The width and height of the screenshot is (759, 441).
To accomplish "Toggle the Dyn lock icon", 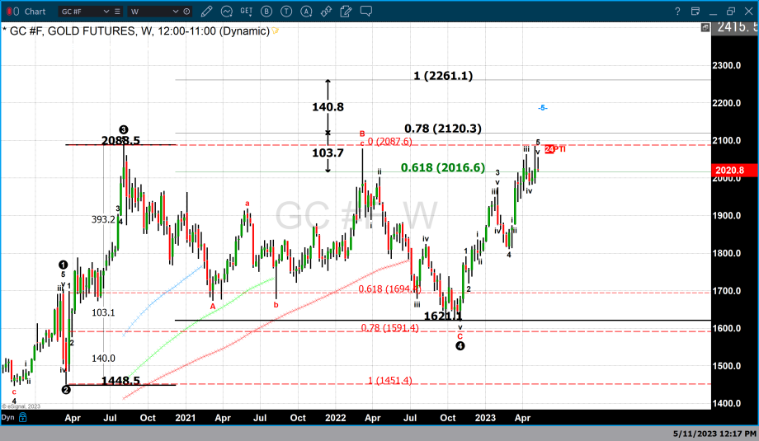I will pyautogui.click(x=22, y=418).
